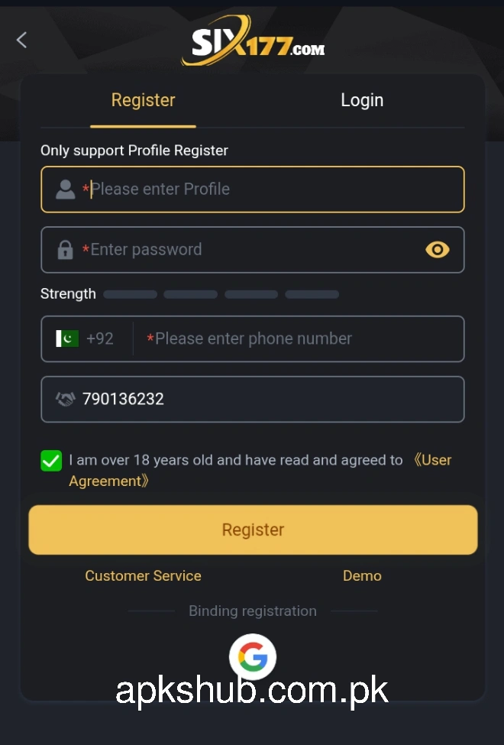
Task: Select the Register tab
Action: coord(143,99)
